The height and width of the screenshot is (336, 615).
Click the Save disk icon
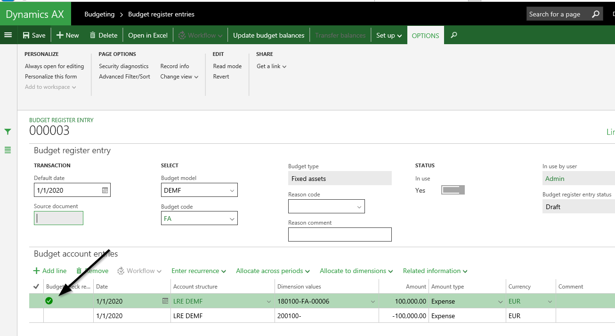point(26,35)
